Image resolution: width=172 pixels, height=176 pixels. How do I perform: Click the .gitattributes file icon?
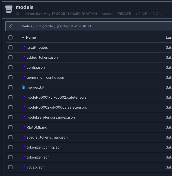pyautogui.click(x=24, y=47)
